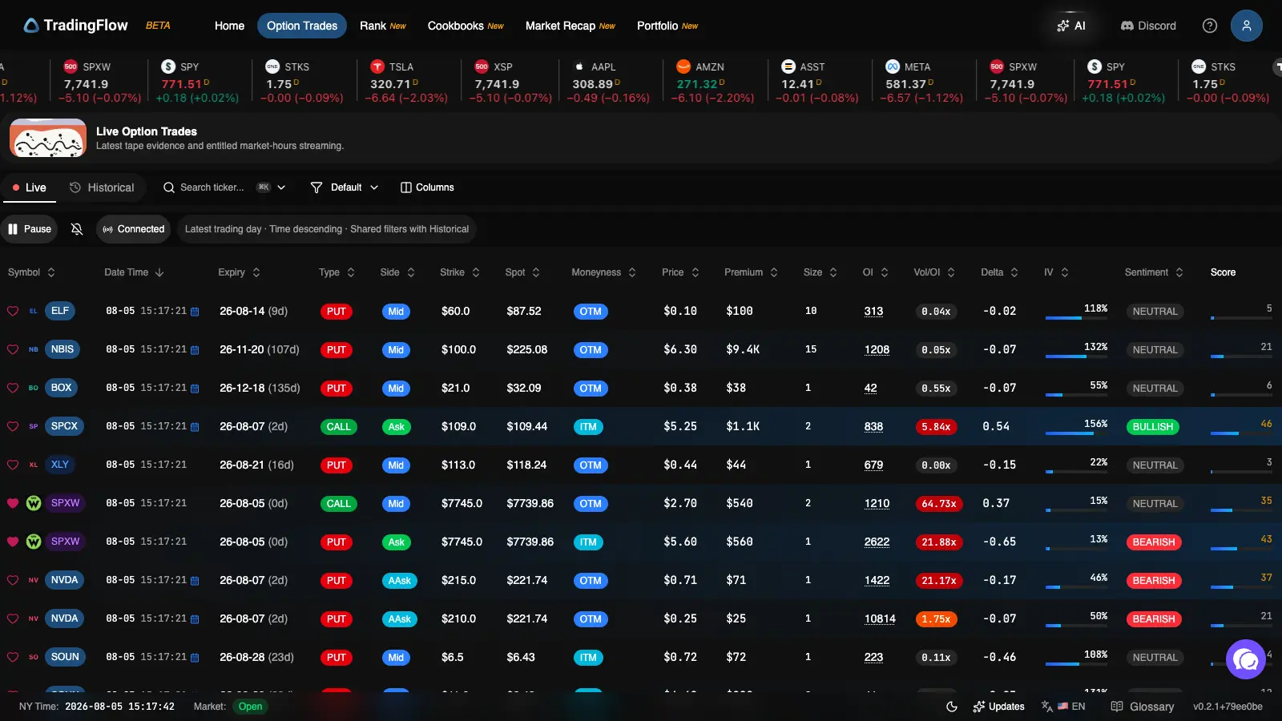Image resolution: width=1282 pixels, height=721 pixels.
Task: Sort by Vol/OI column
Action: pos(934,272)
